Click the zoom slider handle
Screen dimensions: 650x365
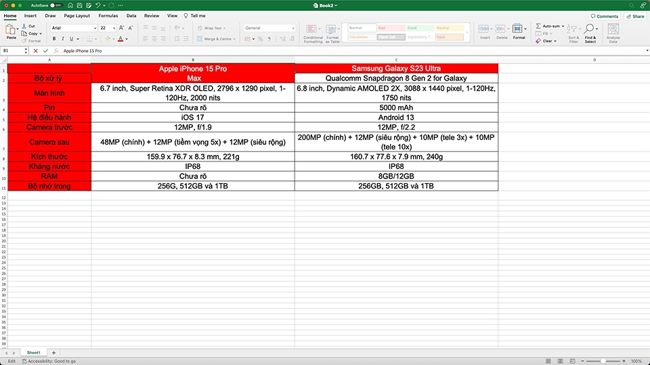603,361
